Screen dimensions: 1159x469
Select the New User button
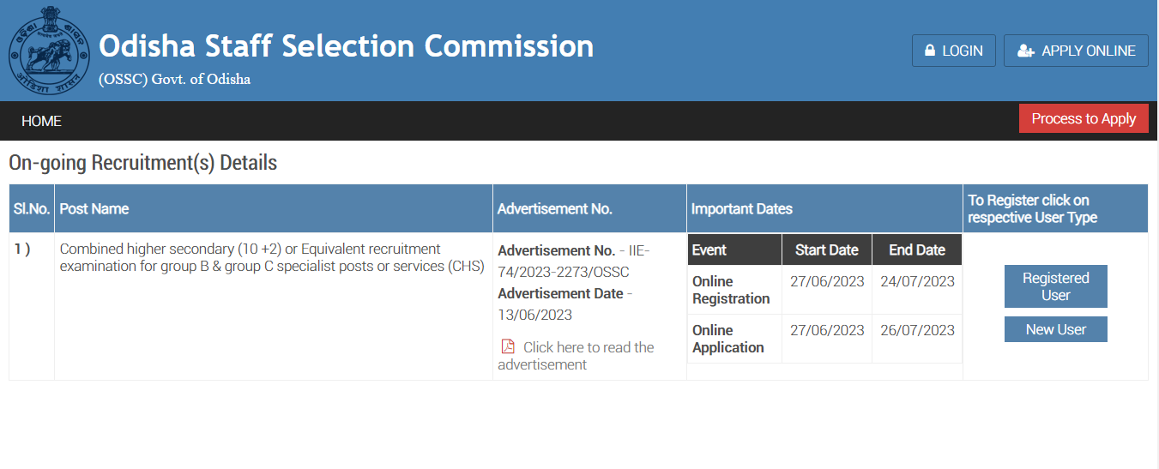coord(1056,329)
